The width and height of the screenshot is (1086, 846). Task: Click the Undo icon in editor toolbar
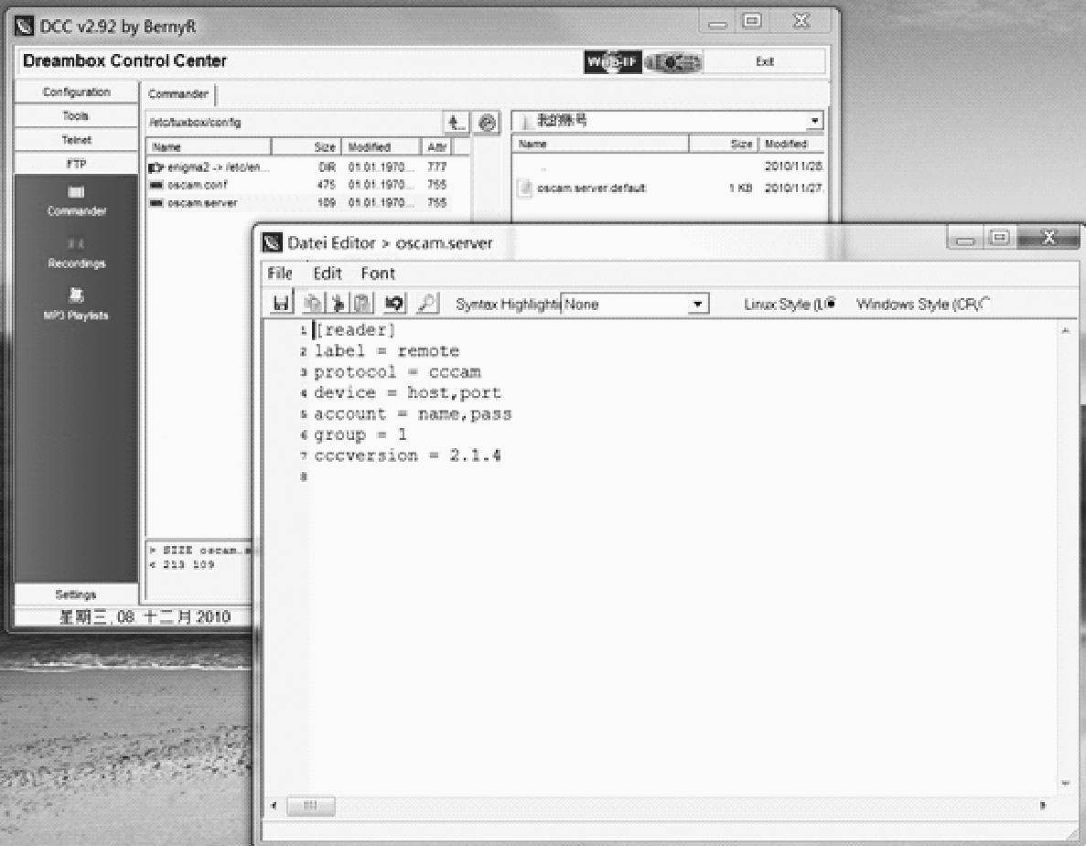396,305
